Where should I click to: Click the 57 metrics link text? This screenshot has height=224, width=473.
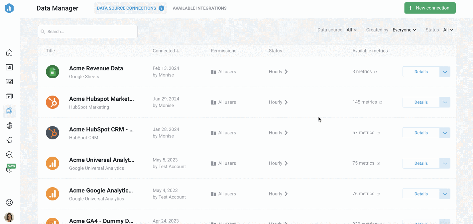coord(363,133)
